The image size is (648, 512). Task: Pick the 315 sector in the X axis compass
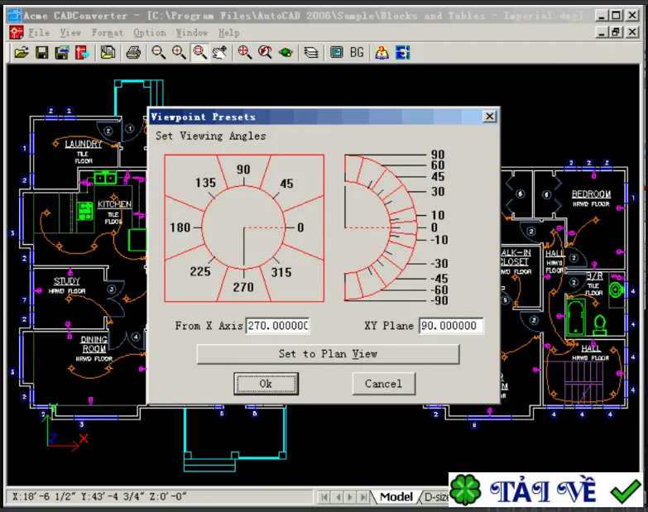tap(281, 272)
